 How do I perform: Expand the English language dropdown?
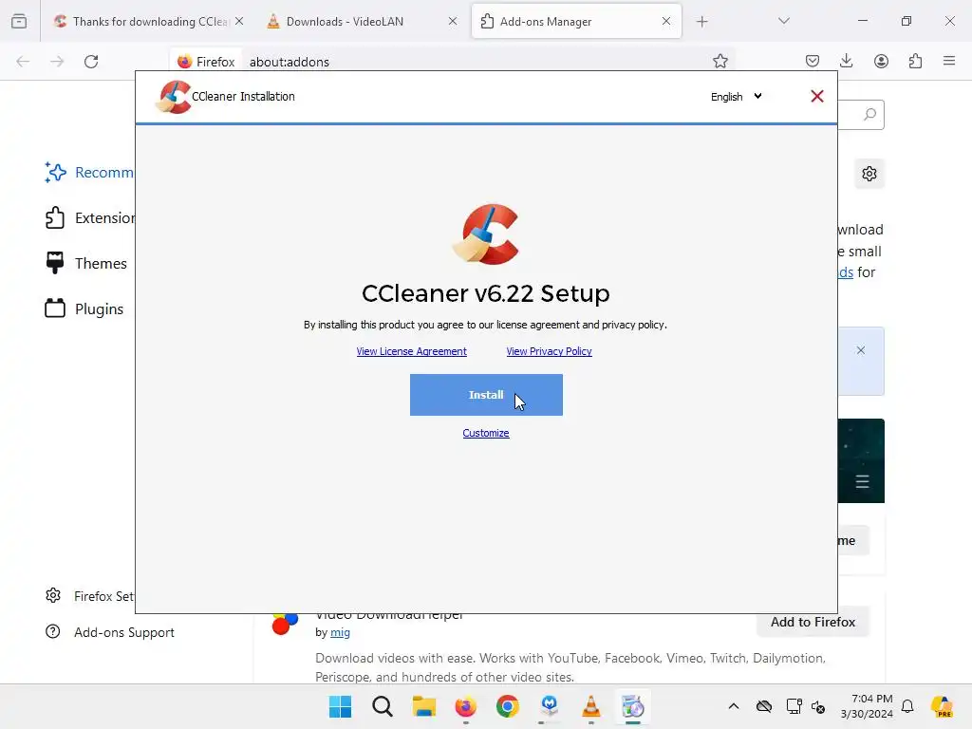coord(737,97)
